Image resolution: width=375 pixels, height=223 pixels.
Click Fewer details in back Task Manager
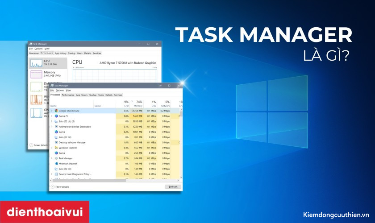(39, 145)
